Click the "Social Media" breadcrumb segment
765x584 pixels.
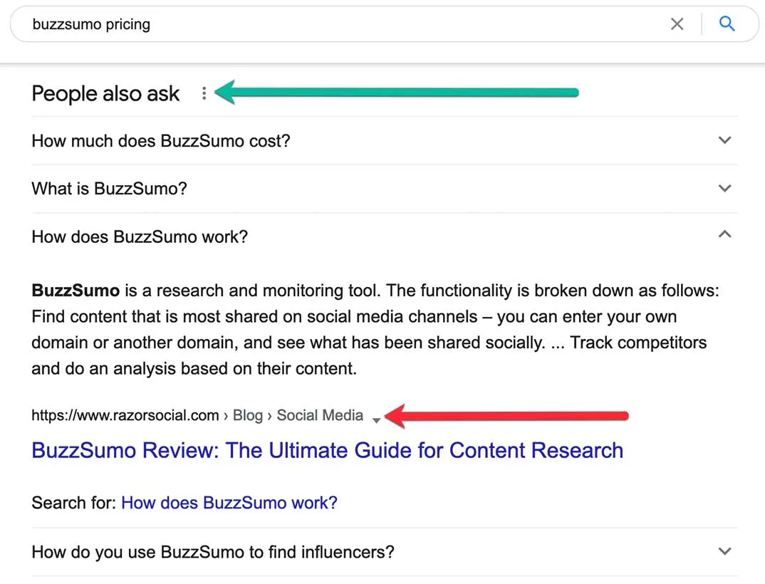(320, 416)
